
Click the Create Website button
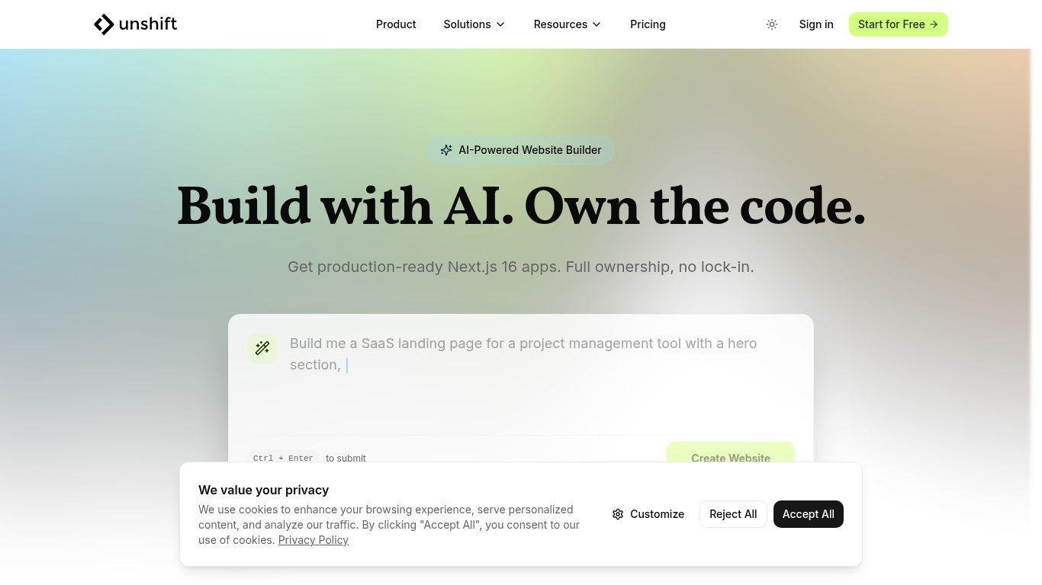coord(730,454)
